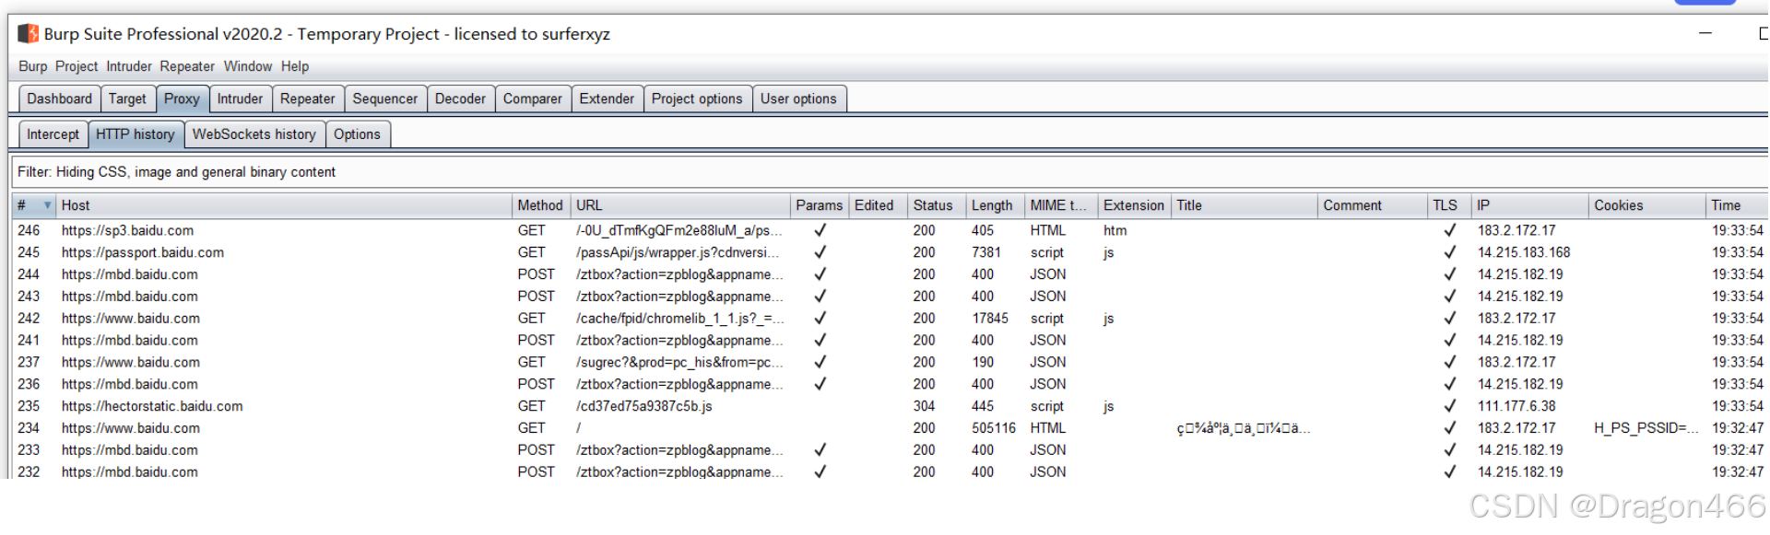Click the /cd37ed75a9387c5b.js URL
1770x535 pixels.
(644, 406)
